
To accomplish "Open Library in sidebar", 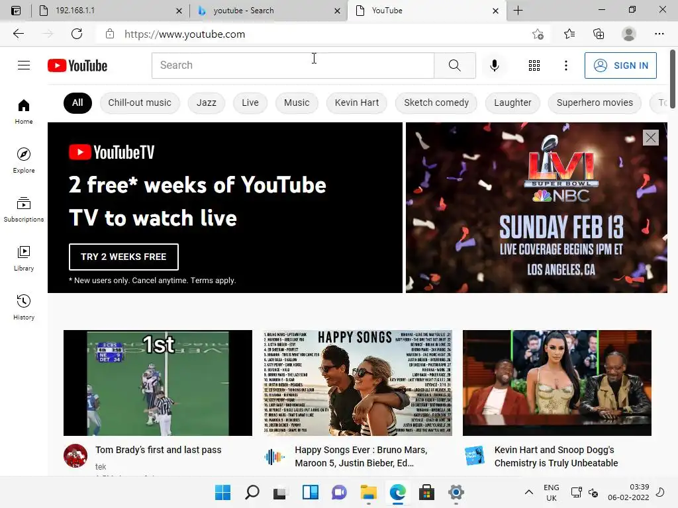I will coord(24,259).
